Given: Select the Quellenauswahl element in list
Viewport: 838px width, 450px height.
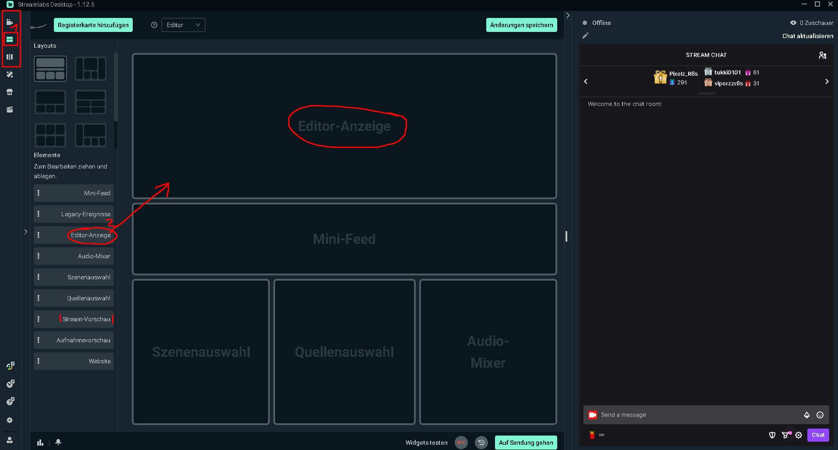Looking at the screenshot, I should point(74,298).
